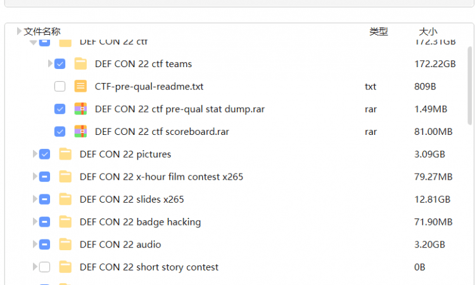Sort by 大小 column header
This screenshot has width=475, height=285.
[x=427, y=31]
